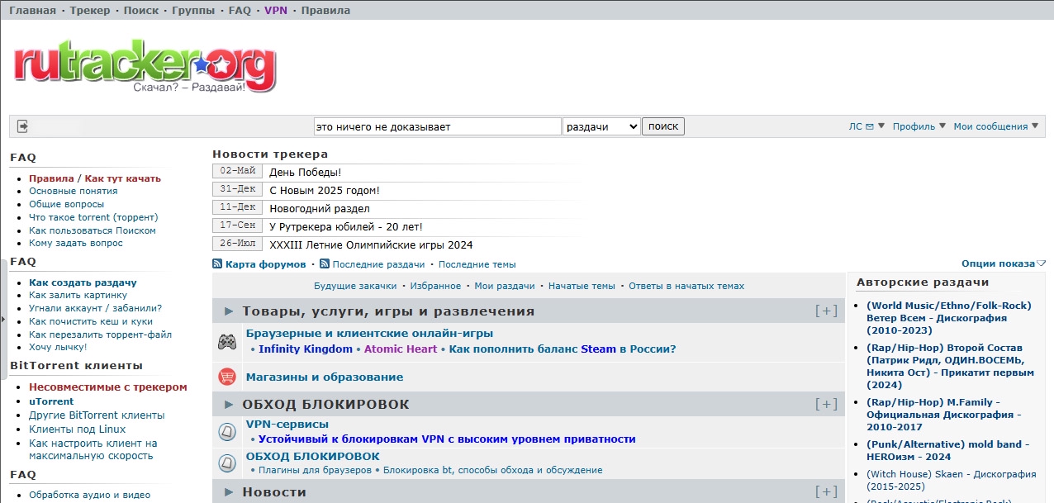
Task: Open XXXIII Летние Олимпийские игры 2024 news
Action: (x=371, y=244)
